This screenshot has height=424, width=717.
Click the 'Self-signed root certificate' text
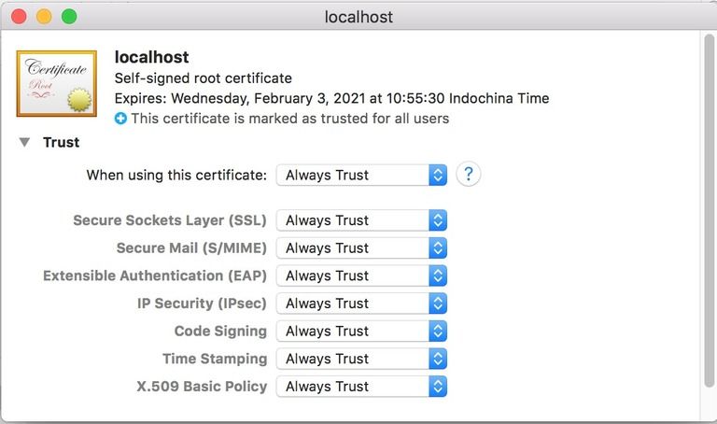coord(203,78)
